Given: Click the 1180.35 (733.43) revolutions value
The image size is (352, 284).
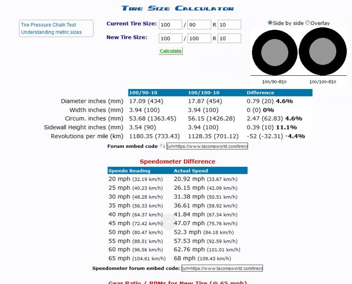Looking at the screenshot, I should point(154,136).
